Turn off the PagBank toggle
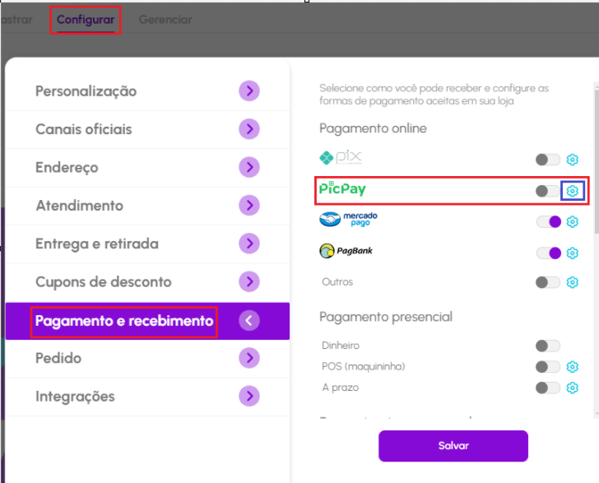The width and height of the screenshot is (599, 483). point(548,253)
